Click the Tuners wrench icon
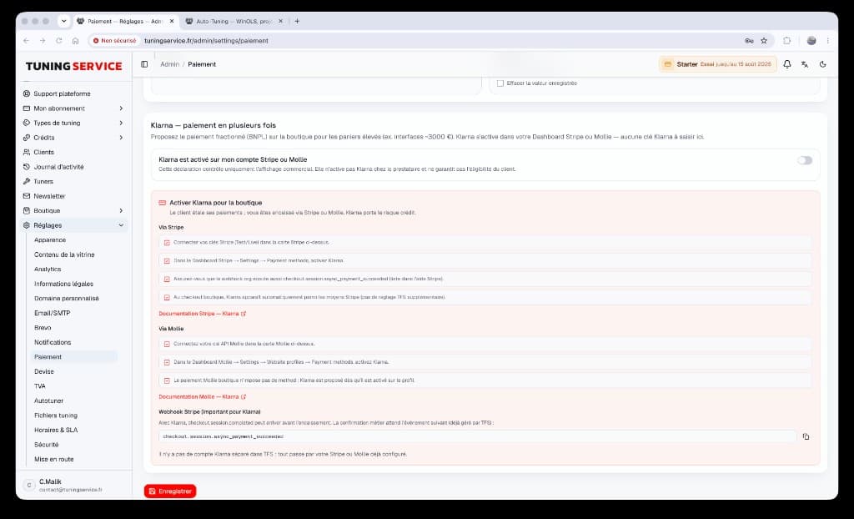The image size is (854, 519). pyautogui.click(x=26, y=182)
